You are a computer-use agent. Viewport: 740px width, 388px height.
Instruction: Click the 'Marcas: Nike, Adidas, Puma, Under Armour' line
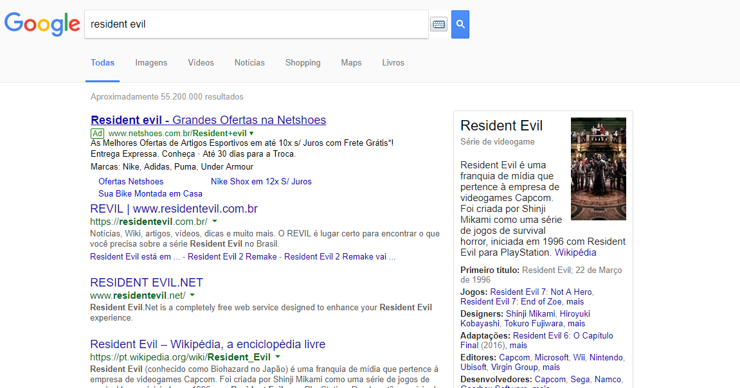tap(172, 166)
